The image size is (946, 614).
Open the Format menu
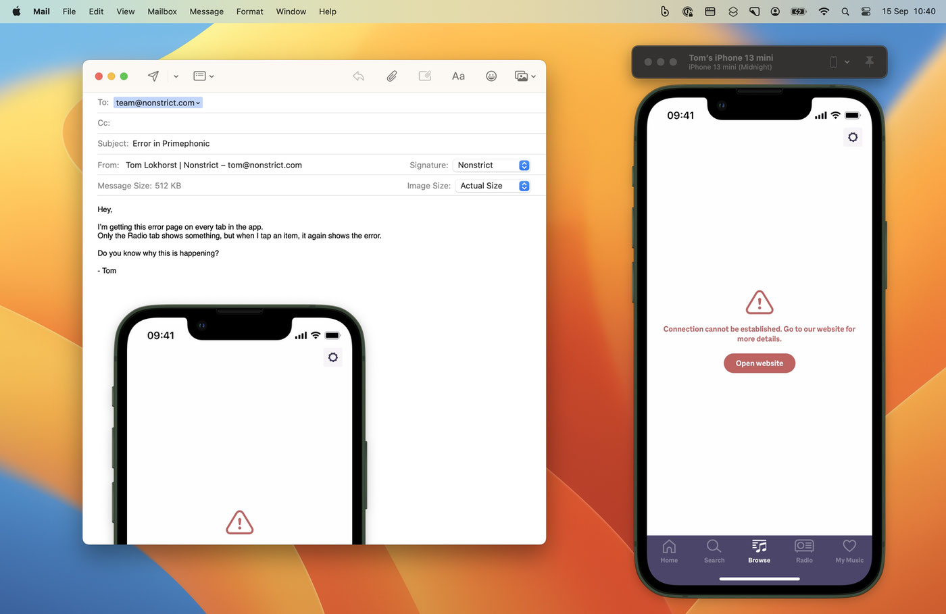click(250, 11)
